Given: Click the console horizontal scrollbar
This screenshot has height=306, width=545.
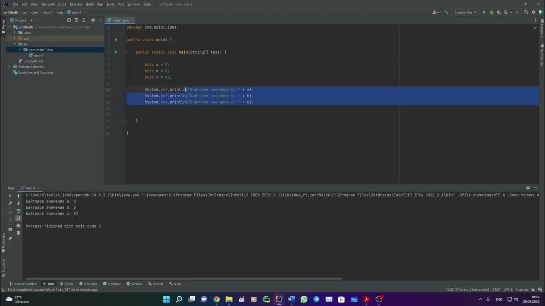Looking at the screenshot, I should click(x=184, y=279).
